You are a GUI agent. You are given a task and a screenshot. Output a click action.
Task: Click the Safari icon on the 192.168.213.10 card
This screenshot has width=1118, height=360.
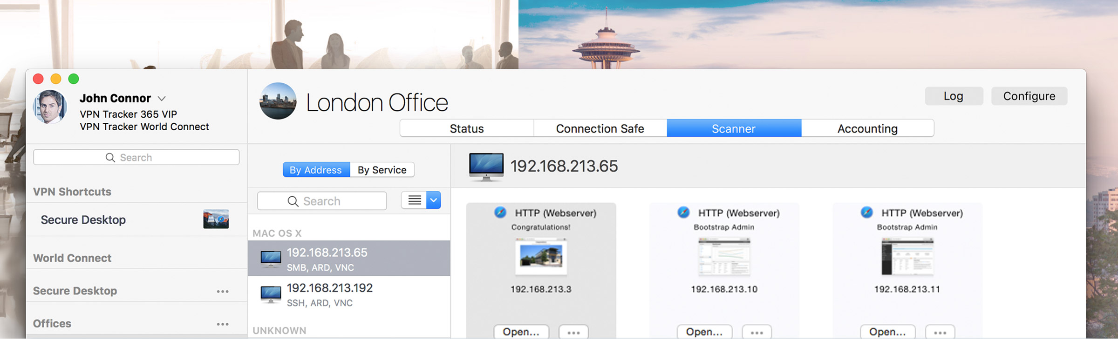point(683,213)
